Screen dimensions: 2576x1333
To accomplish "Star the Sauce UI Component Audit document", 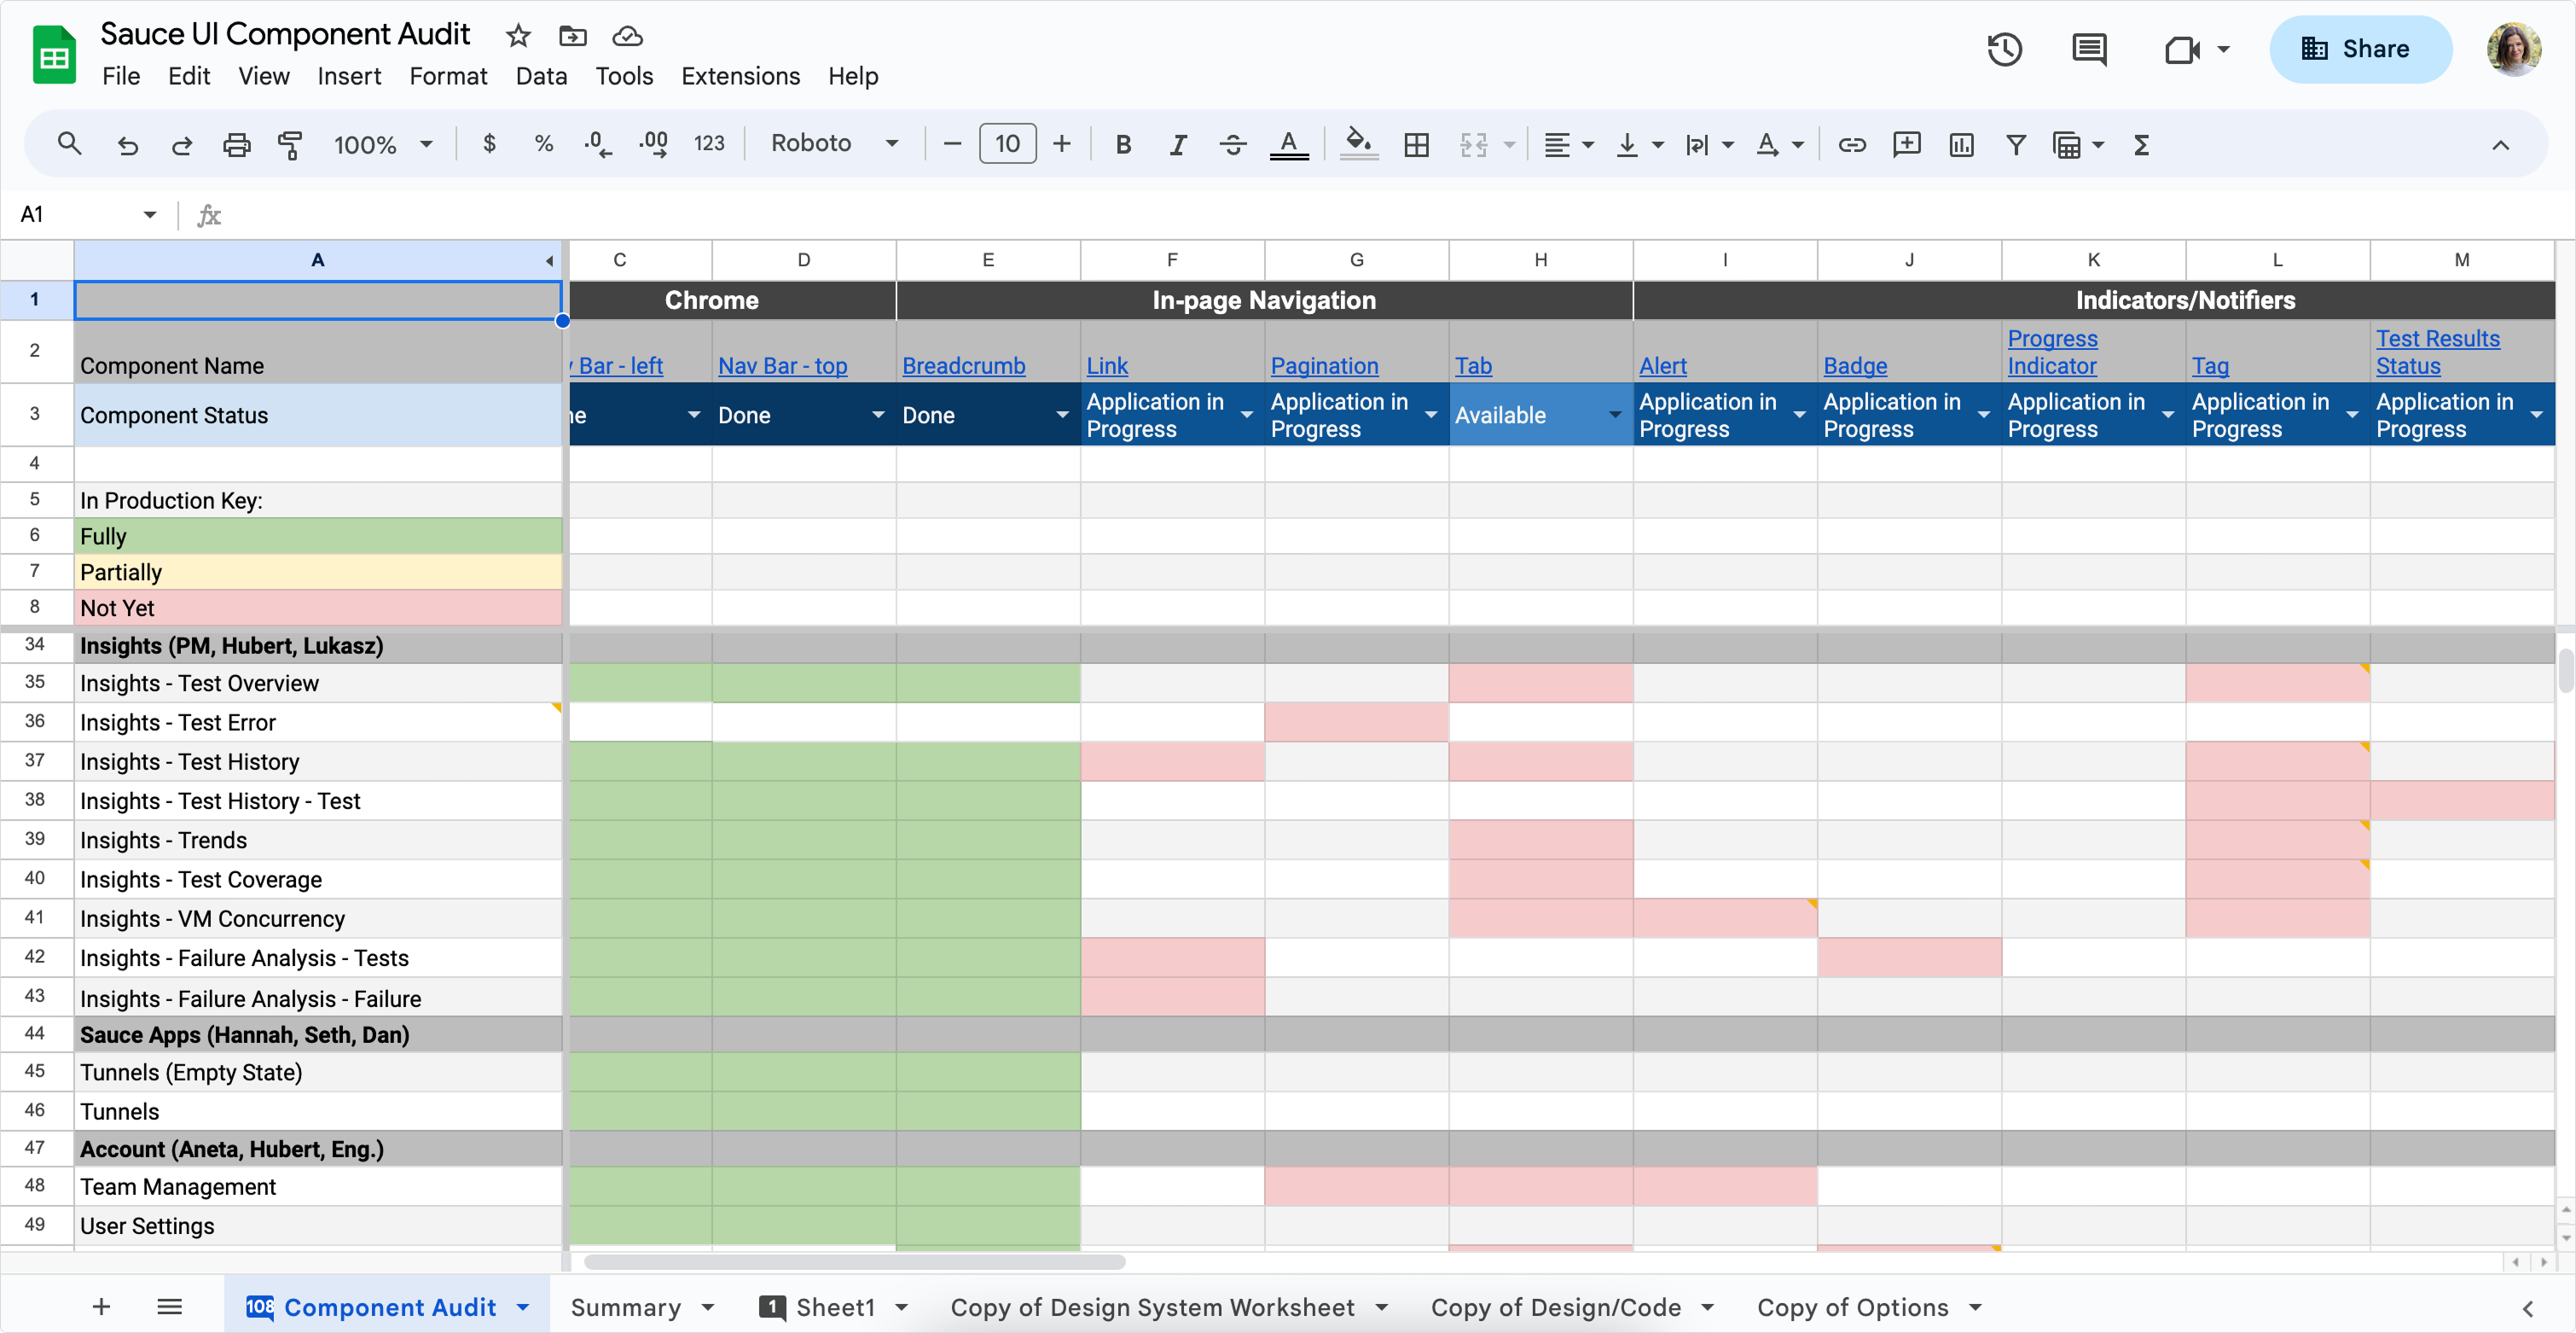I will coord(518,36).
